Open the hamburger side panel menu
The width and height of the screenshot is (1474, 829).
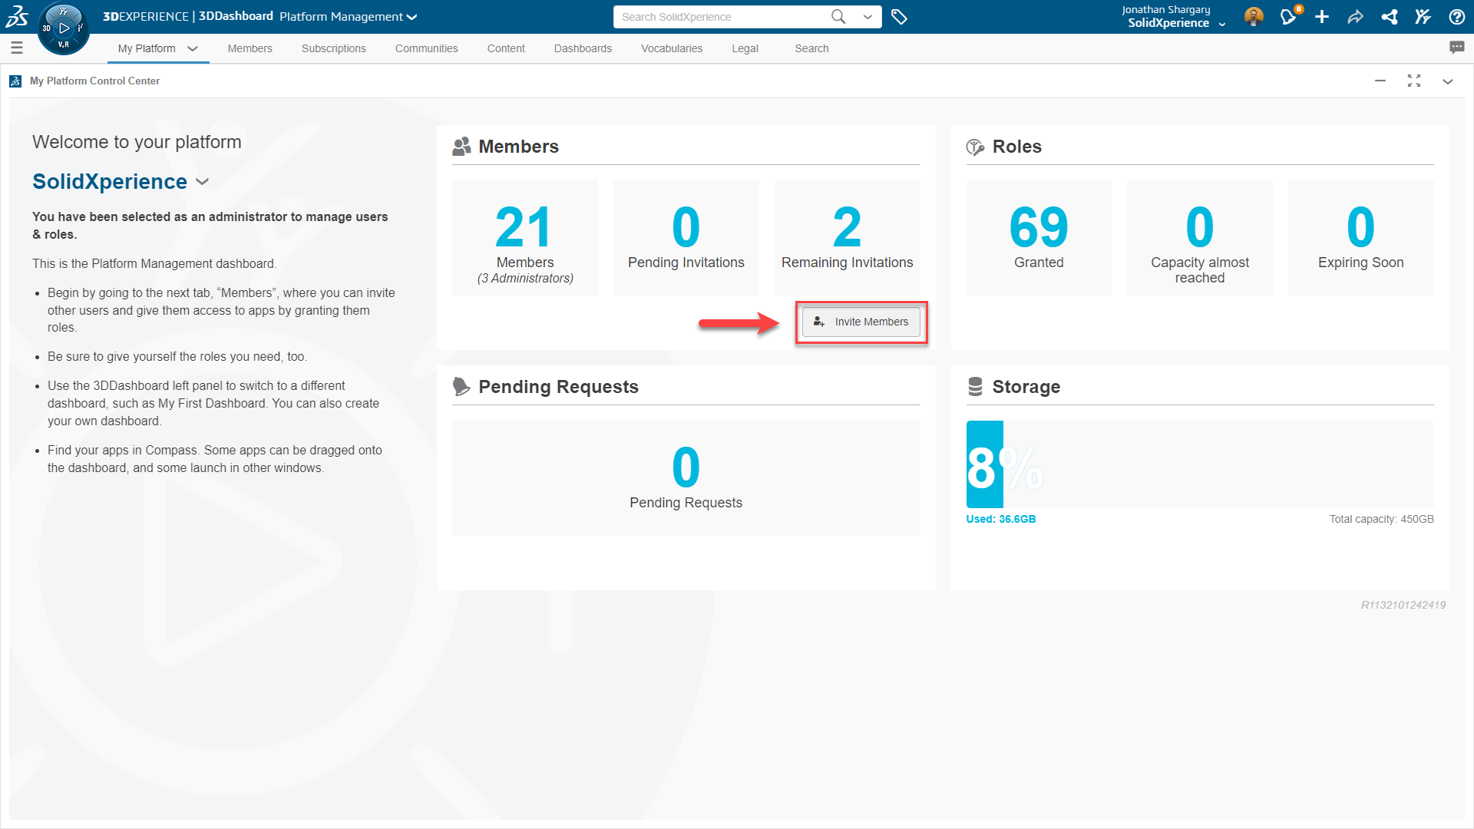(x=17, y=48)
